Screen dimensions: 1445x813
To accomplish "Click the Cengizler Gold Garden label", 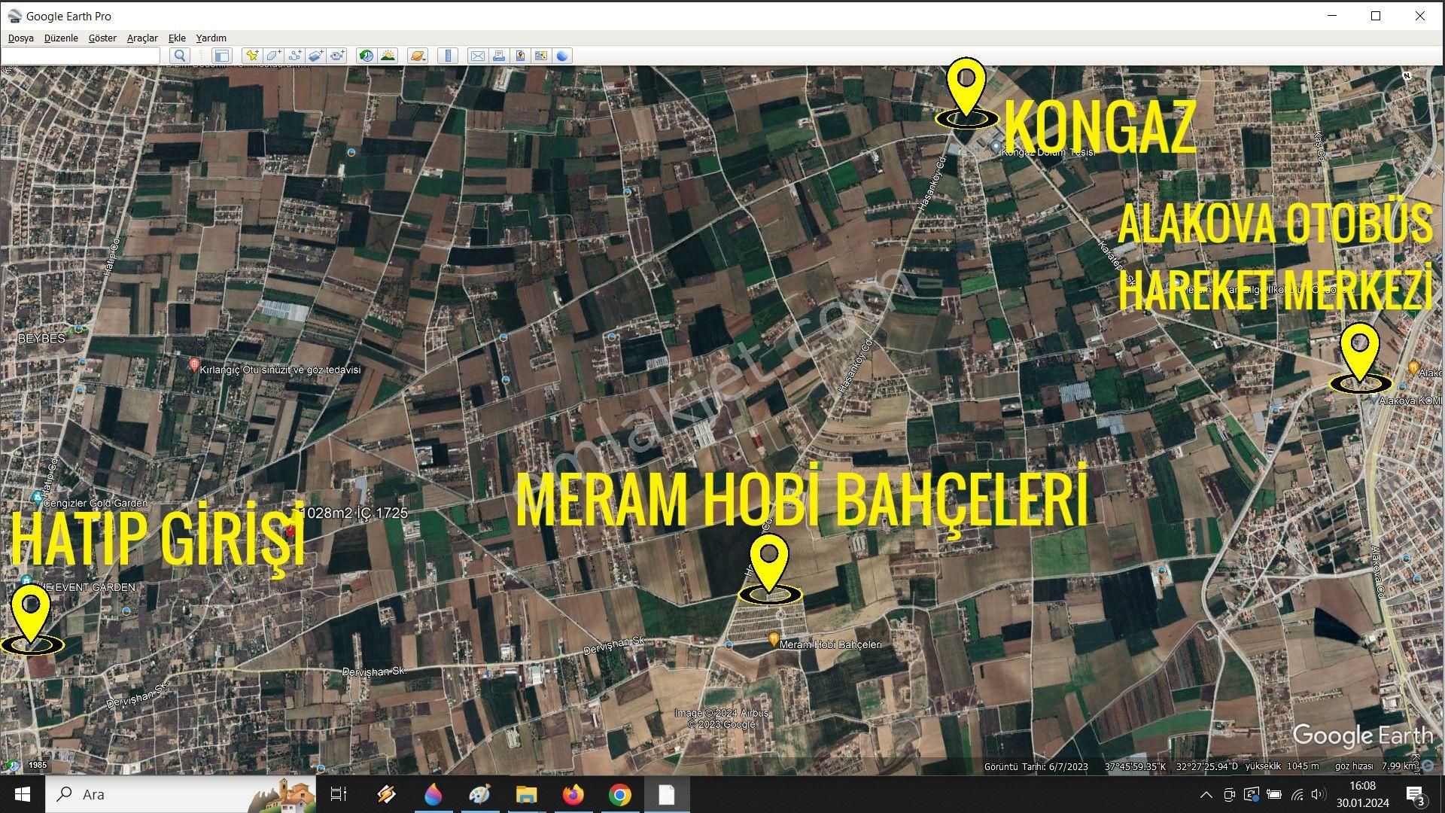I will pyautogui.click(x=96, y=503).
